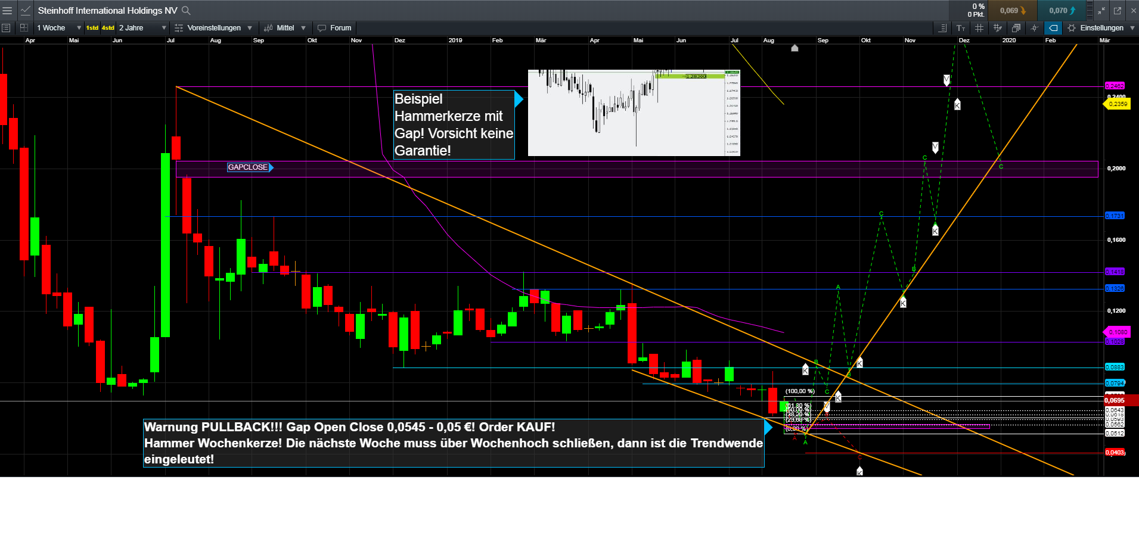Open Voreinstellungen via the sliders icon

tap(178, 27)
